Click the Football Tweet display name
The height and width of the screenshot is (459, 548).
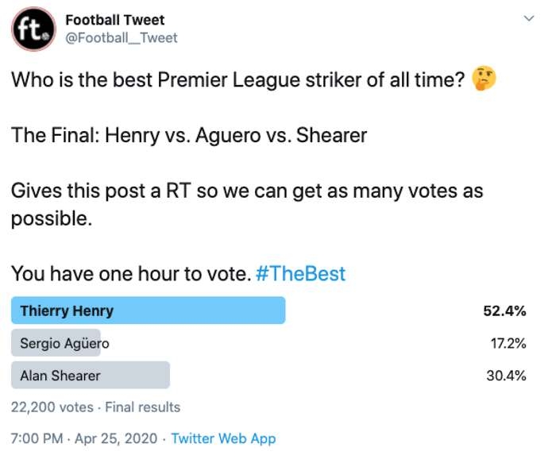click(x=114, y=20)
